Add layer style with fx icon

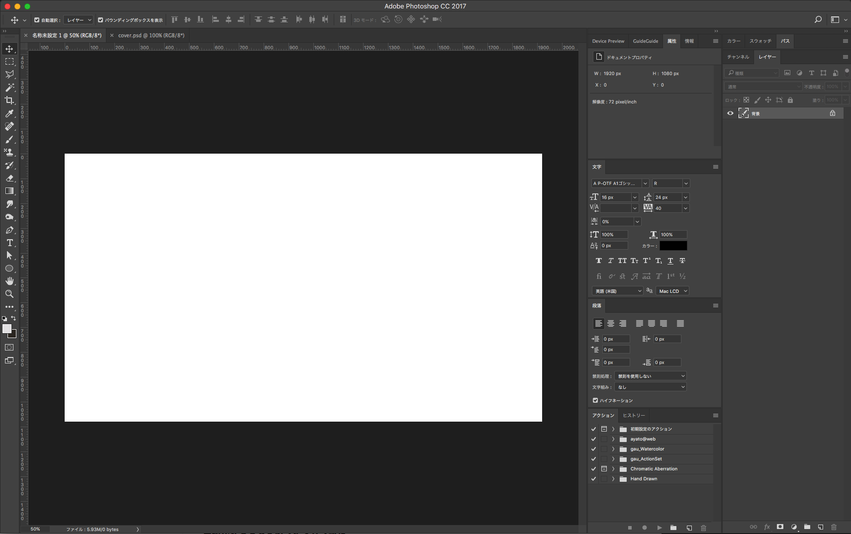(767, 527)
